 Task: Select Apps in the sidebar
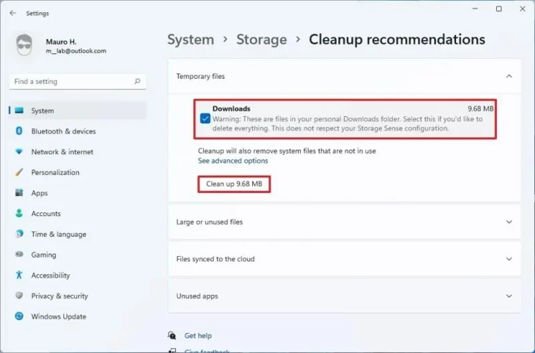(78, 193)
